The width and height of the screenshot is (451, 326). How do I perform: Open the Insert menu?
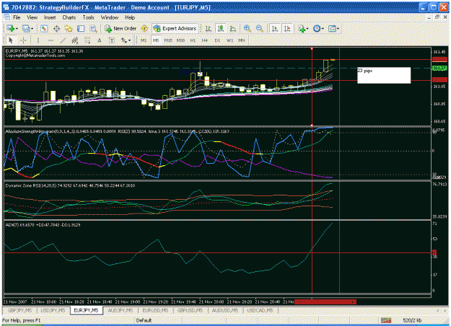[50, 17]
